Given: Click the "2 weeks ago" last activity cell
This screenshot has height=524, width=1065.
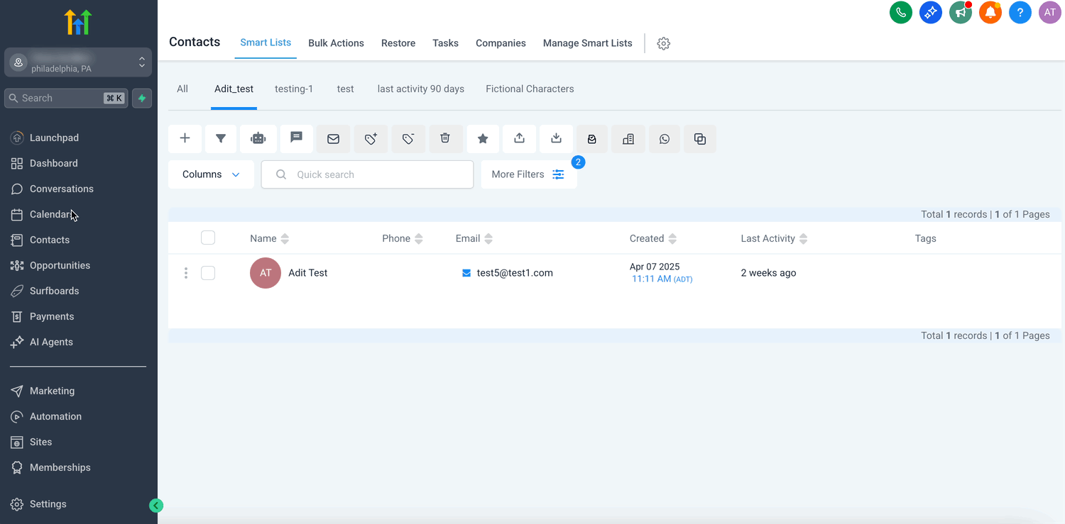Looking at the screenshot, I should pyautogui.click(x=768, y=273).
